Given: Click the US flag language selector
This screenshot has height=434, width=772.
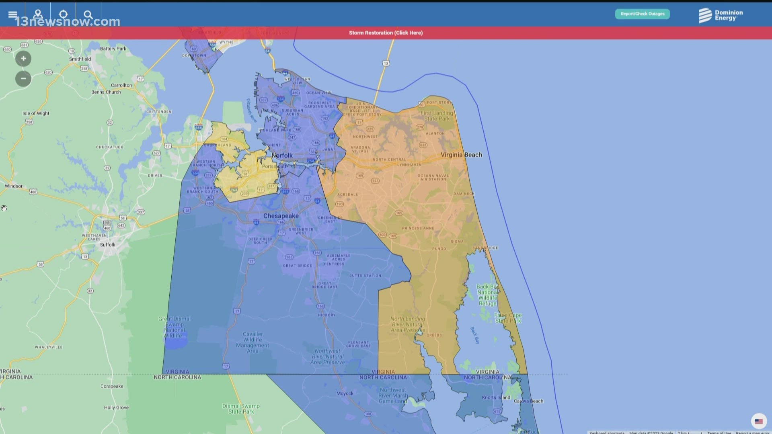Looking at the screenshot, I should point(759,422).
